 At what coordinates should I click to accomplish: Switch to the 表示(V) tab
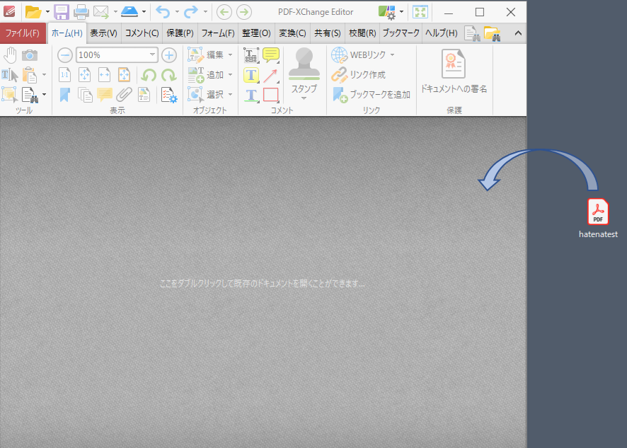point(103,33)
